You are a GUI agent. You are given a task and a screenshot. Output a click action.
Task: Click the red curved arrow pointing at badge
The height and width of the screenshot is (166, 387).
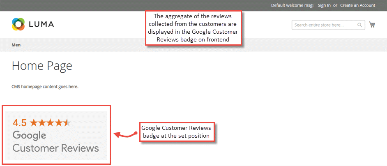point(125,134)
